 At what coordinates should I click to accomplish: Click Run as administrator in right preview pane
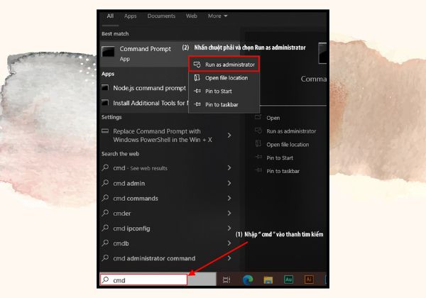coord(291,131)
